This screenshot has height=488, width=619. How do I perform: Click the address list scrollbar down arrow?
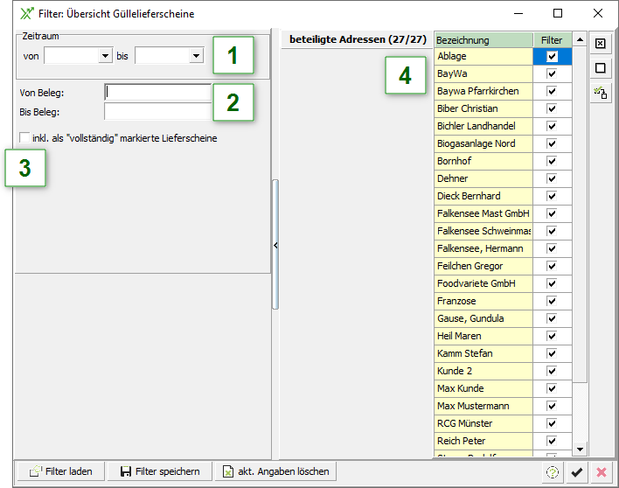(580, 450)
